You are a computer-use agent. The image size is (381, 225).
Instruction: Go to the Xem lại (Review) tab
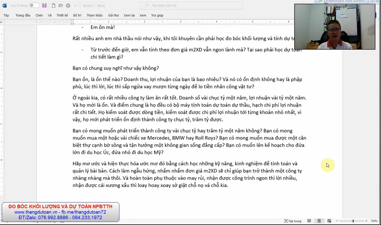click(129, 15)
